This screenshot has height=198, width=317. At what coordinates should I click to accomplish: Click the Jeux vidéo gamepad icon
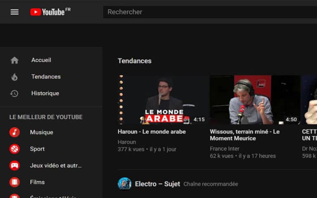click(14, 165)
